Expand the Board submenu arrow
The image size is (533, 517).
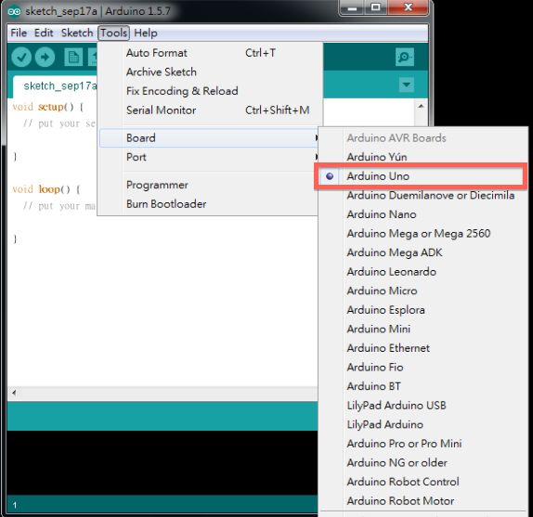317,138
